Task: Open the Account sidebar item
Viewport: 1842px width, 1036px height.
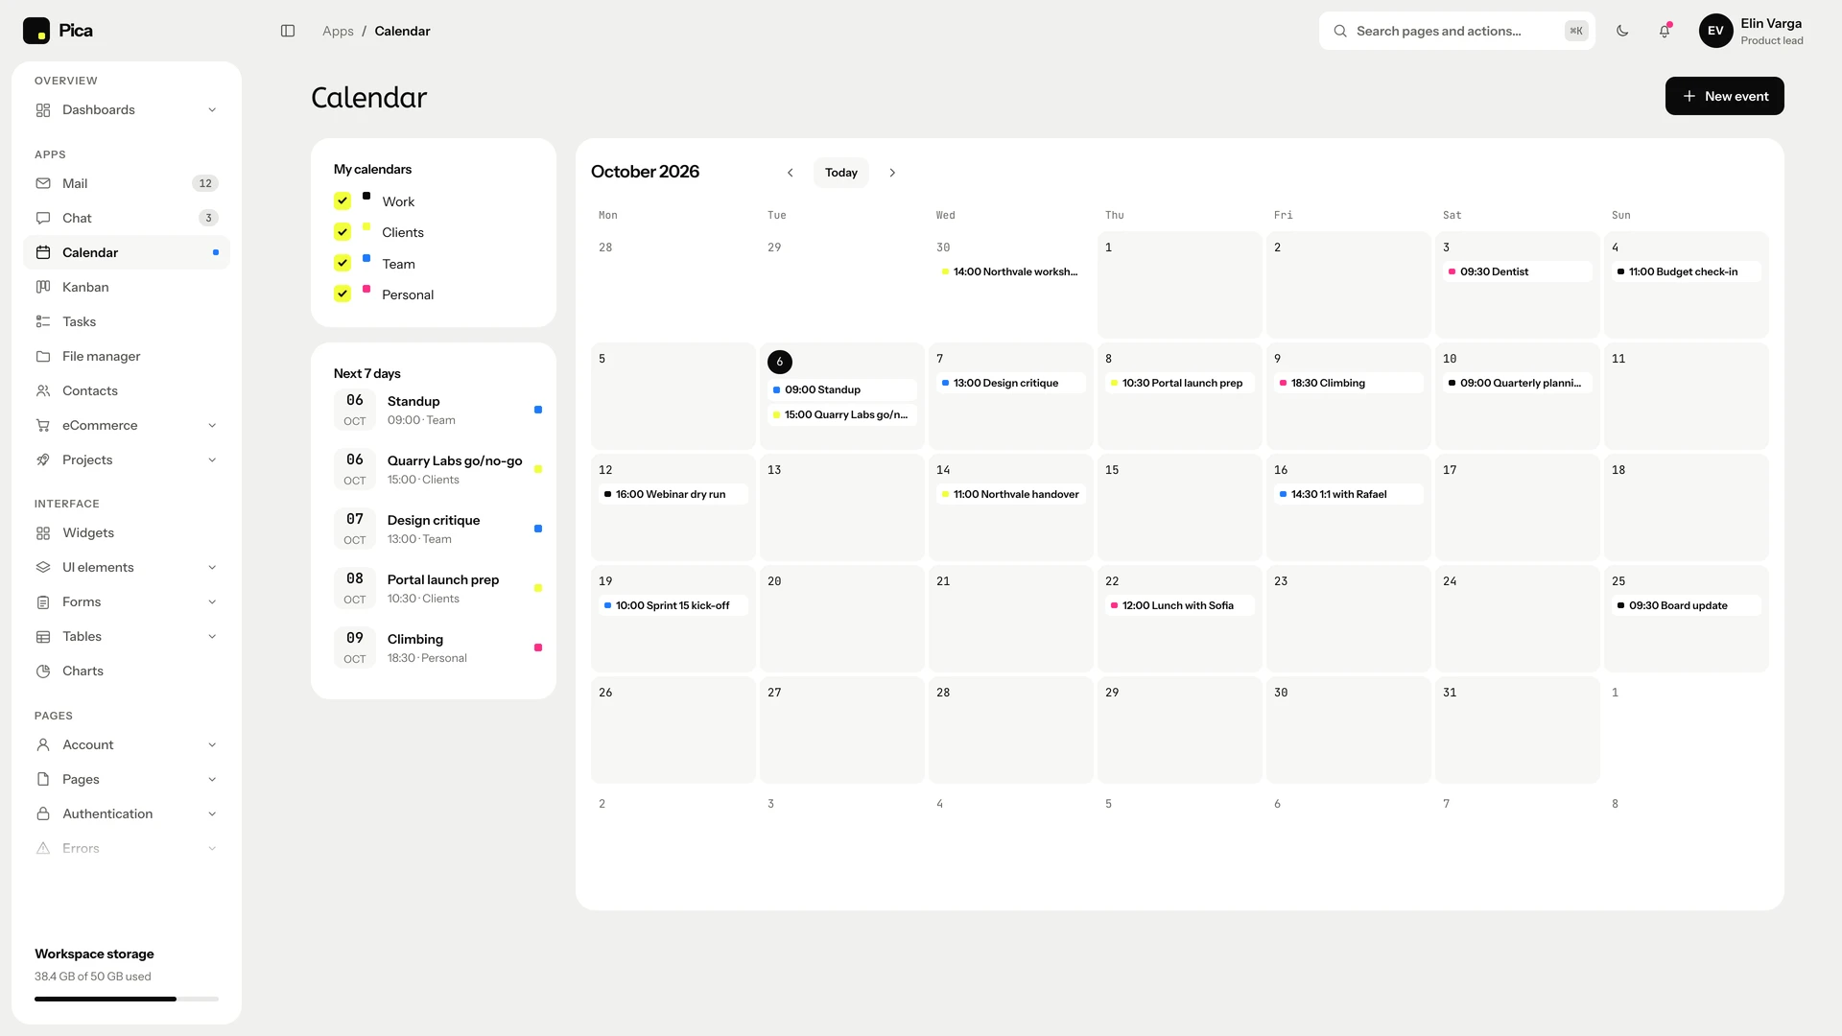Action: tap(127, 744)
